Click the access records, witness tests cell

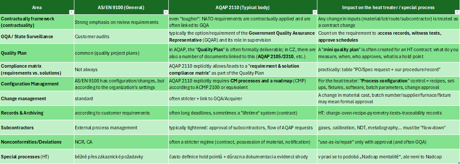(x=389, y=36)
